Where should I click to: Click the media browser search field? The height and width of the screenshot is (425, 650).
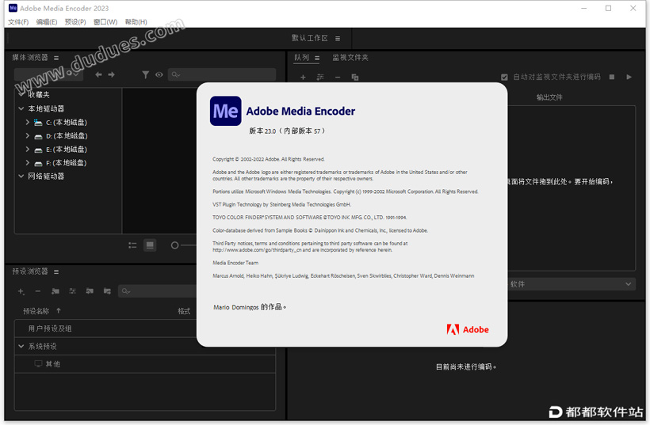point(222,74)
